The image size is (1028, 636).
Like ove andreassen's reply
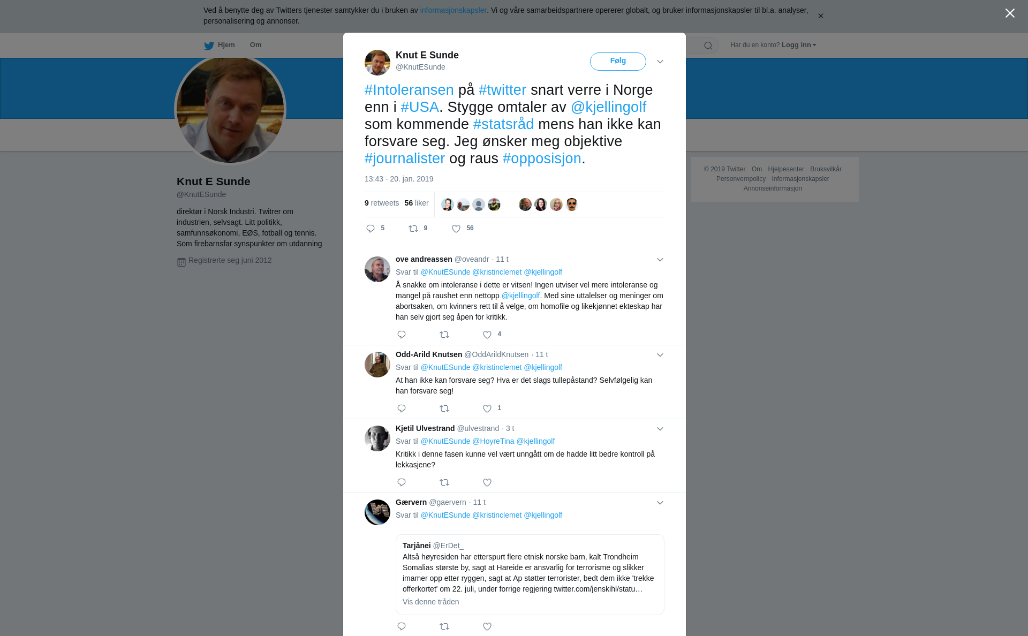point(487,335)
